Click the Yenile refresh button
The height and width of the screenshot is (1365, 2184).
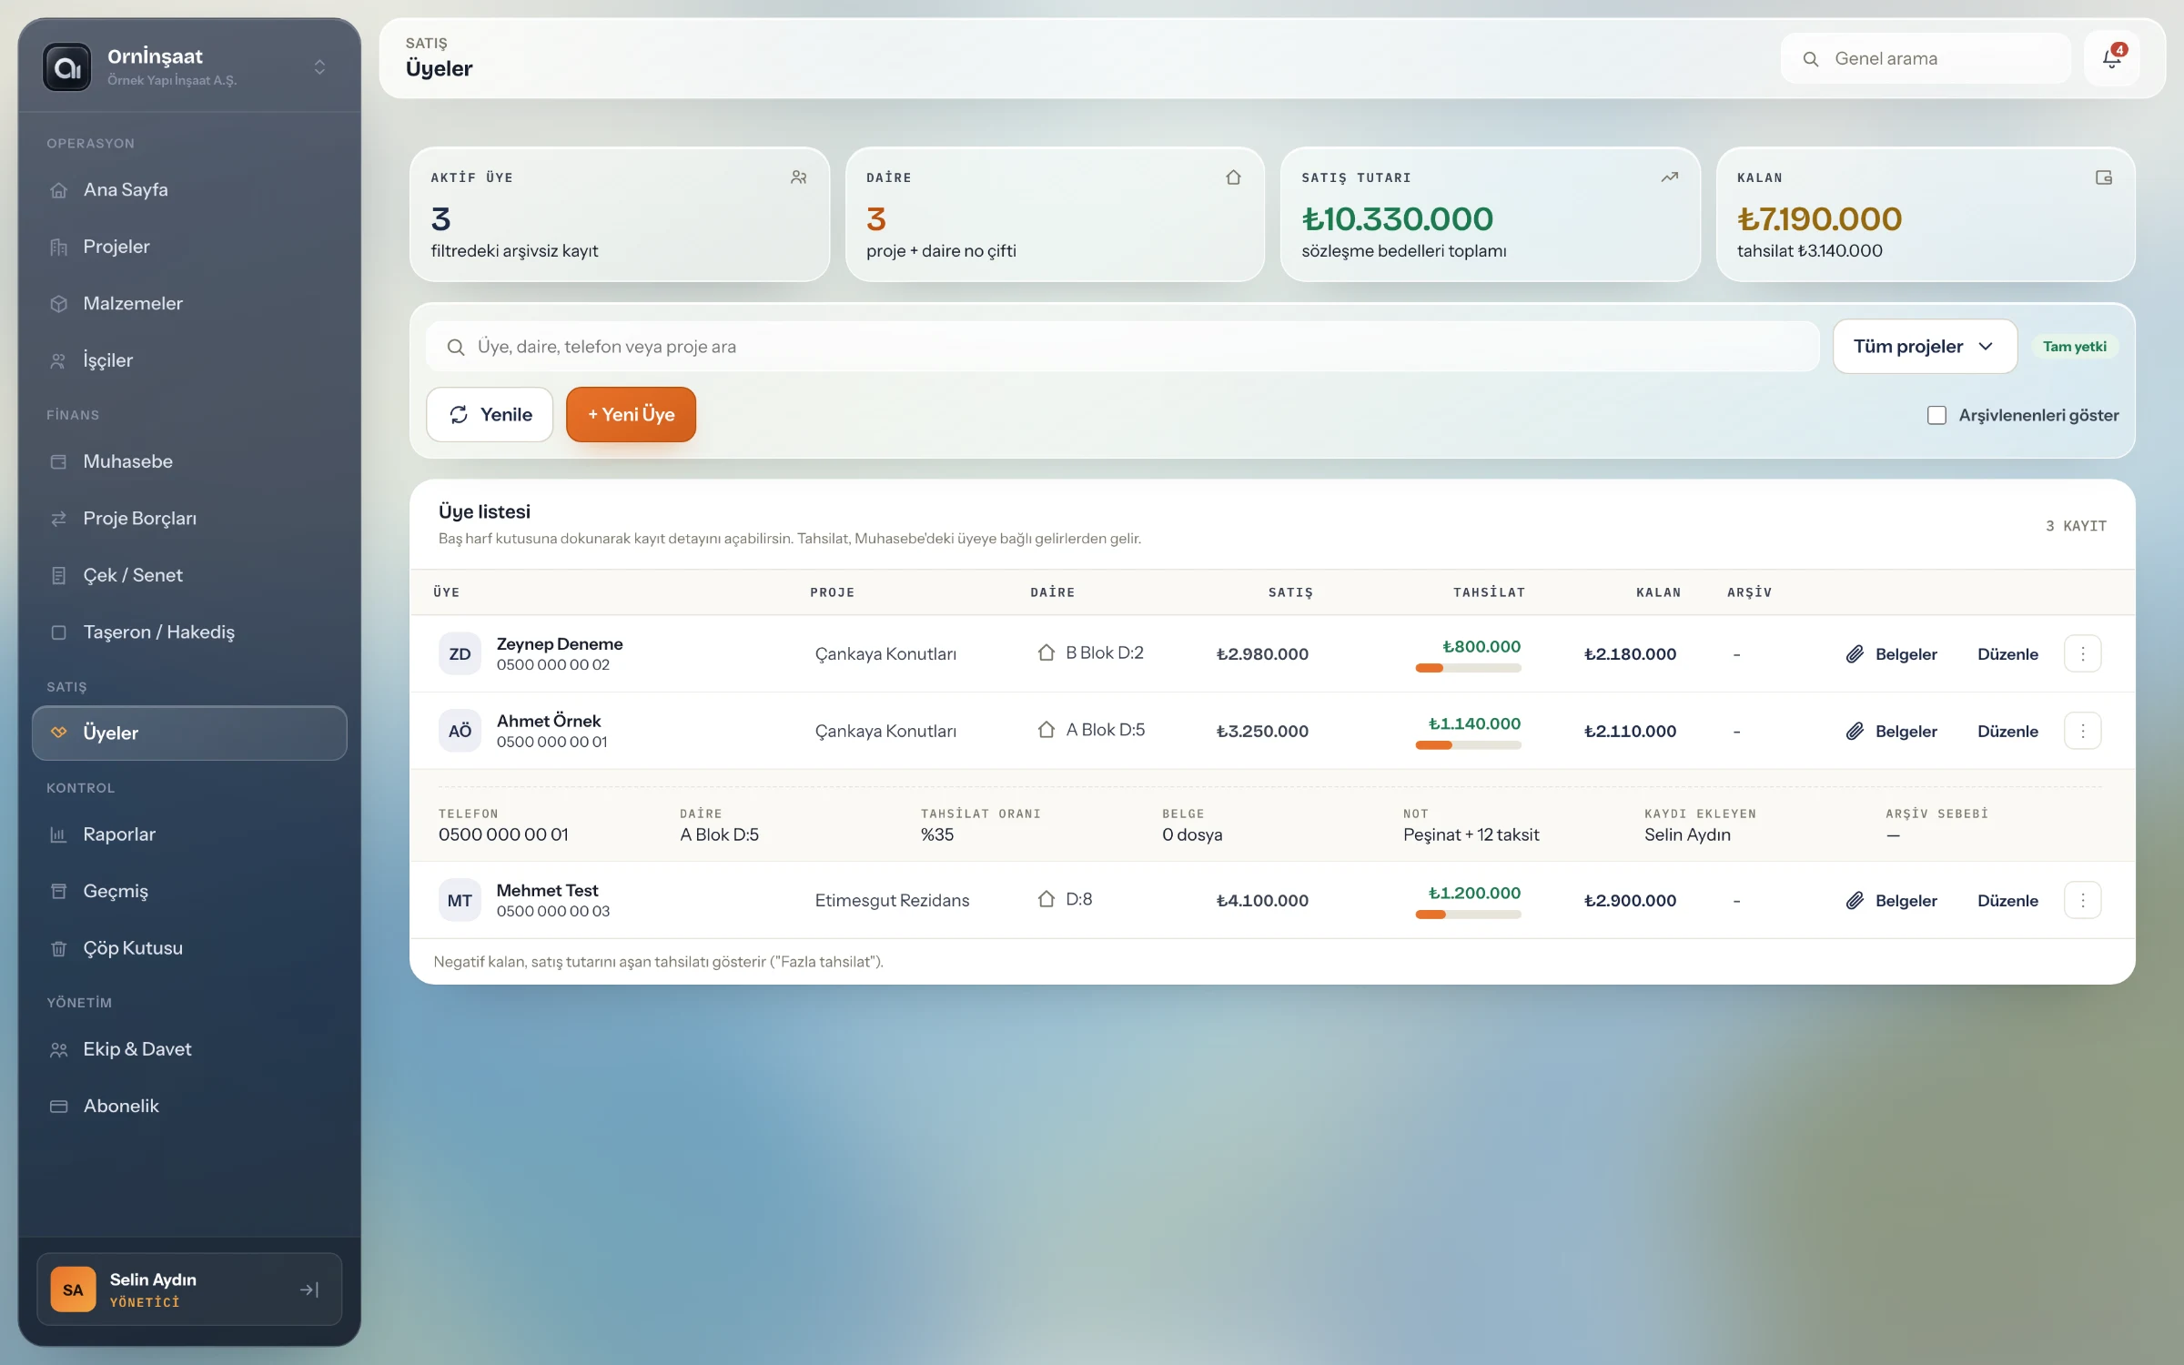[490, 415]
